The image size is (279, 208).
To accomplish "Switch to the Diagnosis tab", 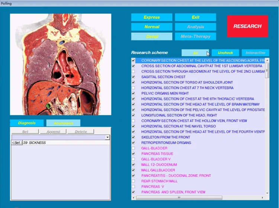I will (x=27, y=123).
